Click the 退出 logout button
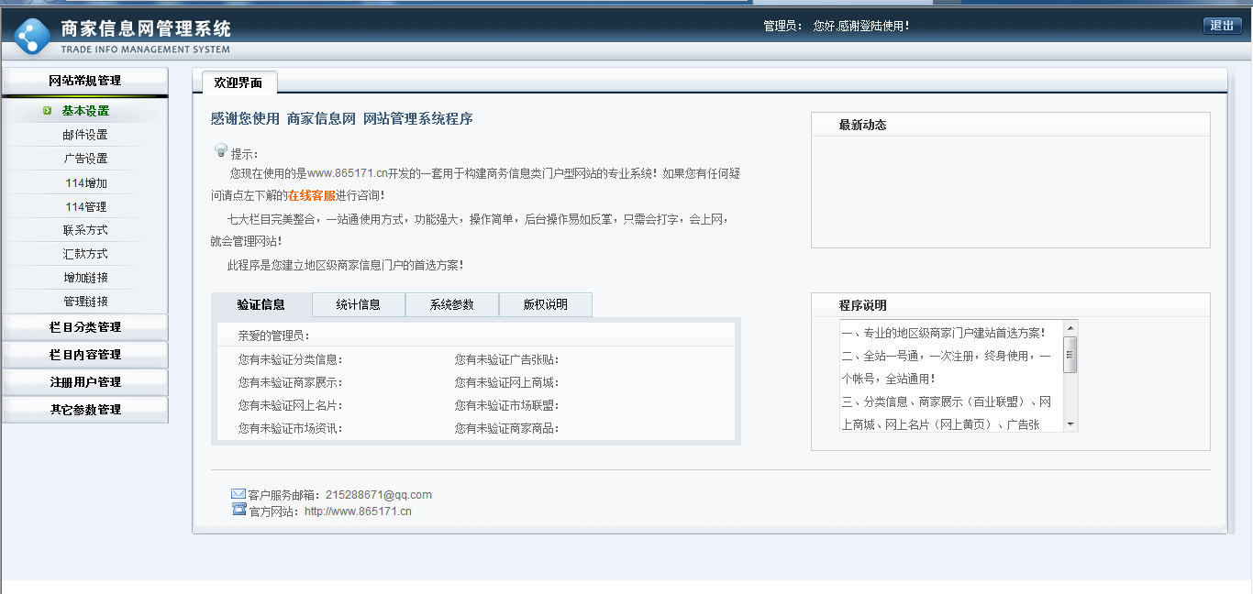Screen dimensions: 1253x594 1224,26
